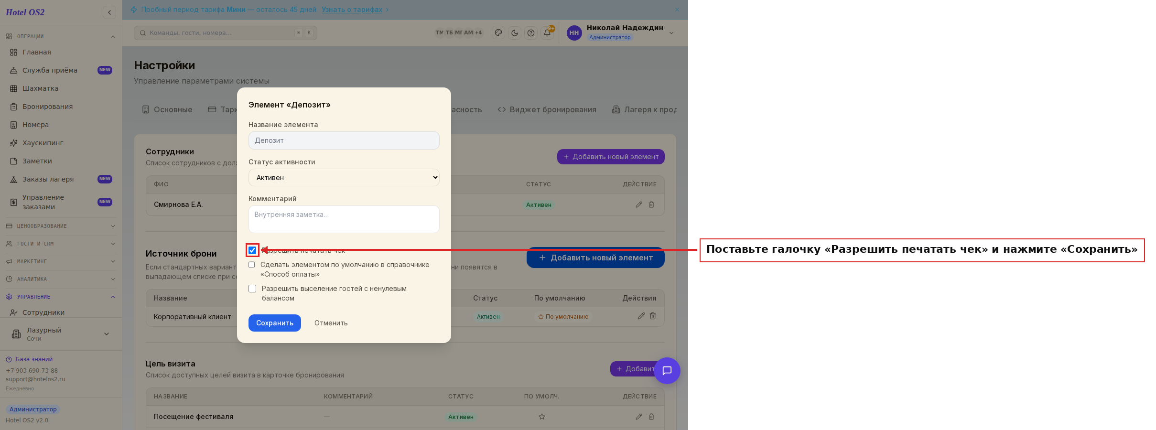Screen dimensions: 1156x430
Task: Toggle dark mode moon icon
Action: point(515,33)
